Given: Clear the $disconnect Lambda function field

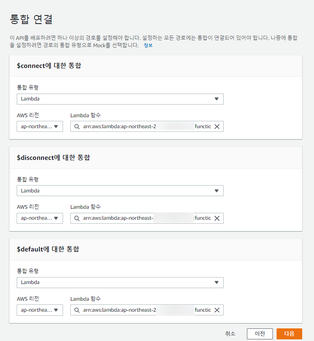Looking at the screenshot, I should [217, 218].
